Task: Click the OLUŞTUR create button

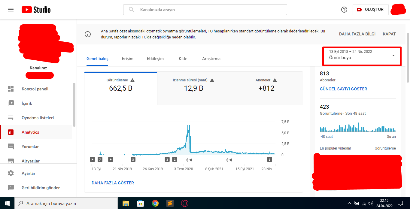Action: tap(370, 10)
